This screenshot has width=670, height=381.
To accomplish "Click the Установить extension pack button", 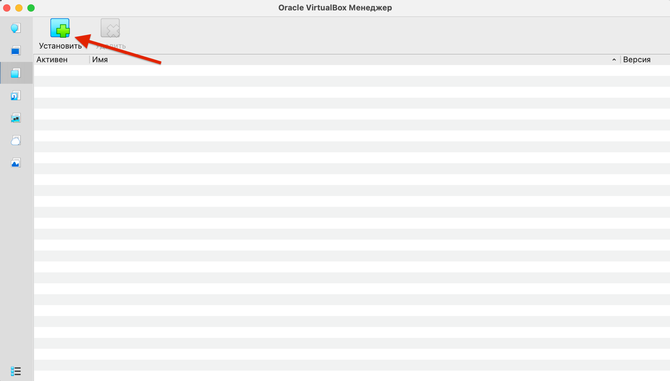I will [60, 34].
